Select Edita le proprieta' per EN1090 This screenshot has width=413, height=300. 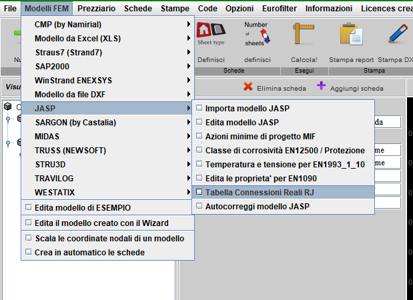coord(283,178)
